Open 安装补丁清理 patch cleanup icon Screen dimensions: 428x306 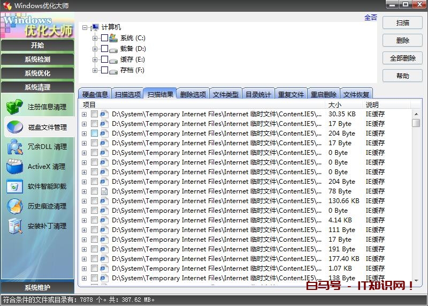[x=14, y=226]
